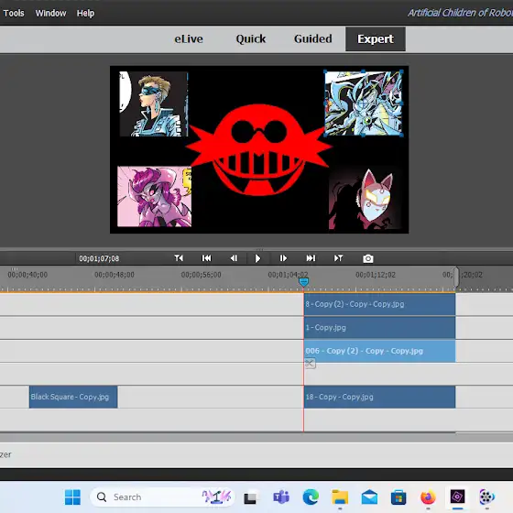Select clip 006 - Copy (2) - Copy - Copy.jpg
Screen dimensions: 513x513
pos(379,351)
